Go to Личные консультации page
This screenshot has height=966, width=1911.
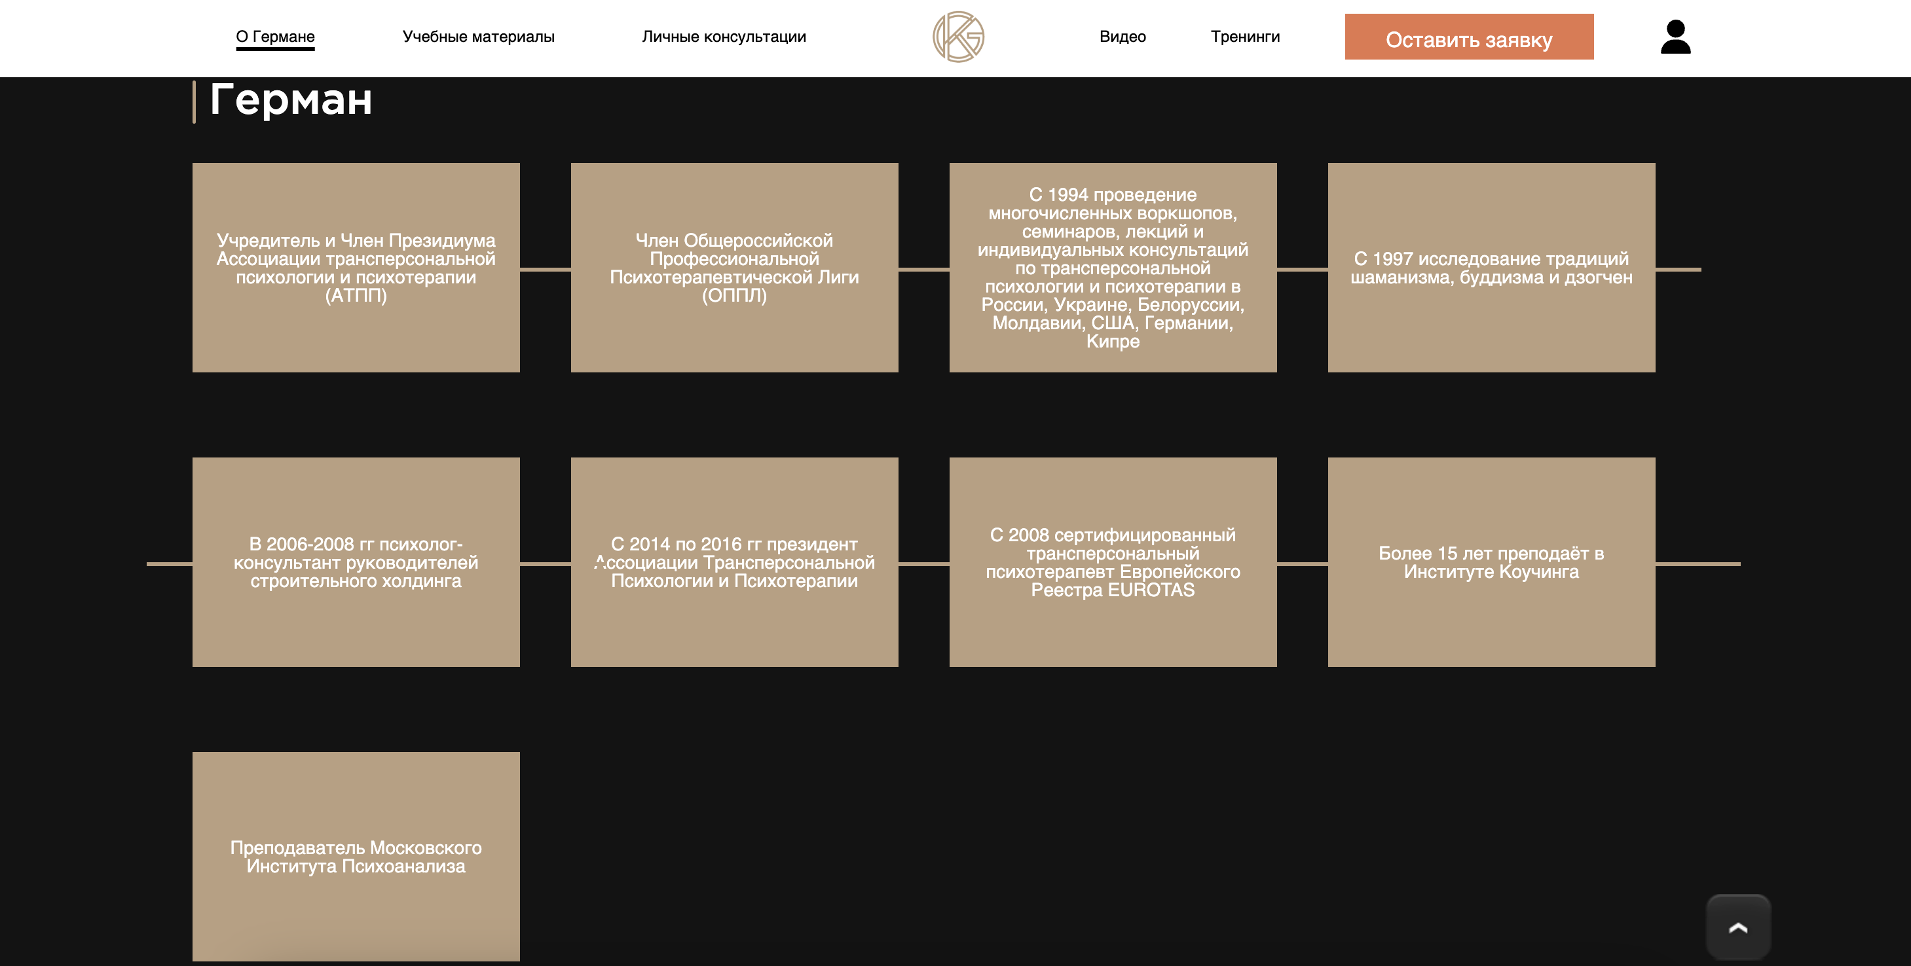coord(723,37)
